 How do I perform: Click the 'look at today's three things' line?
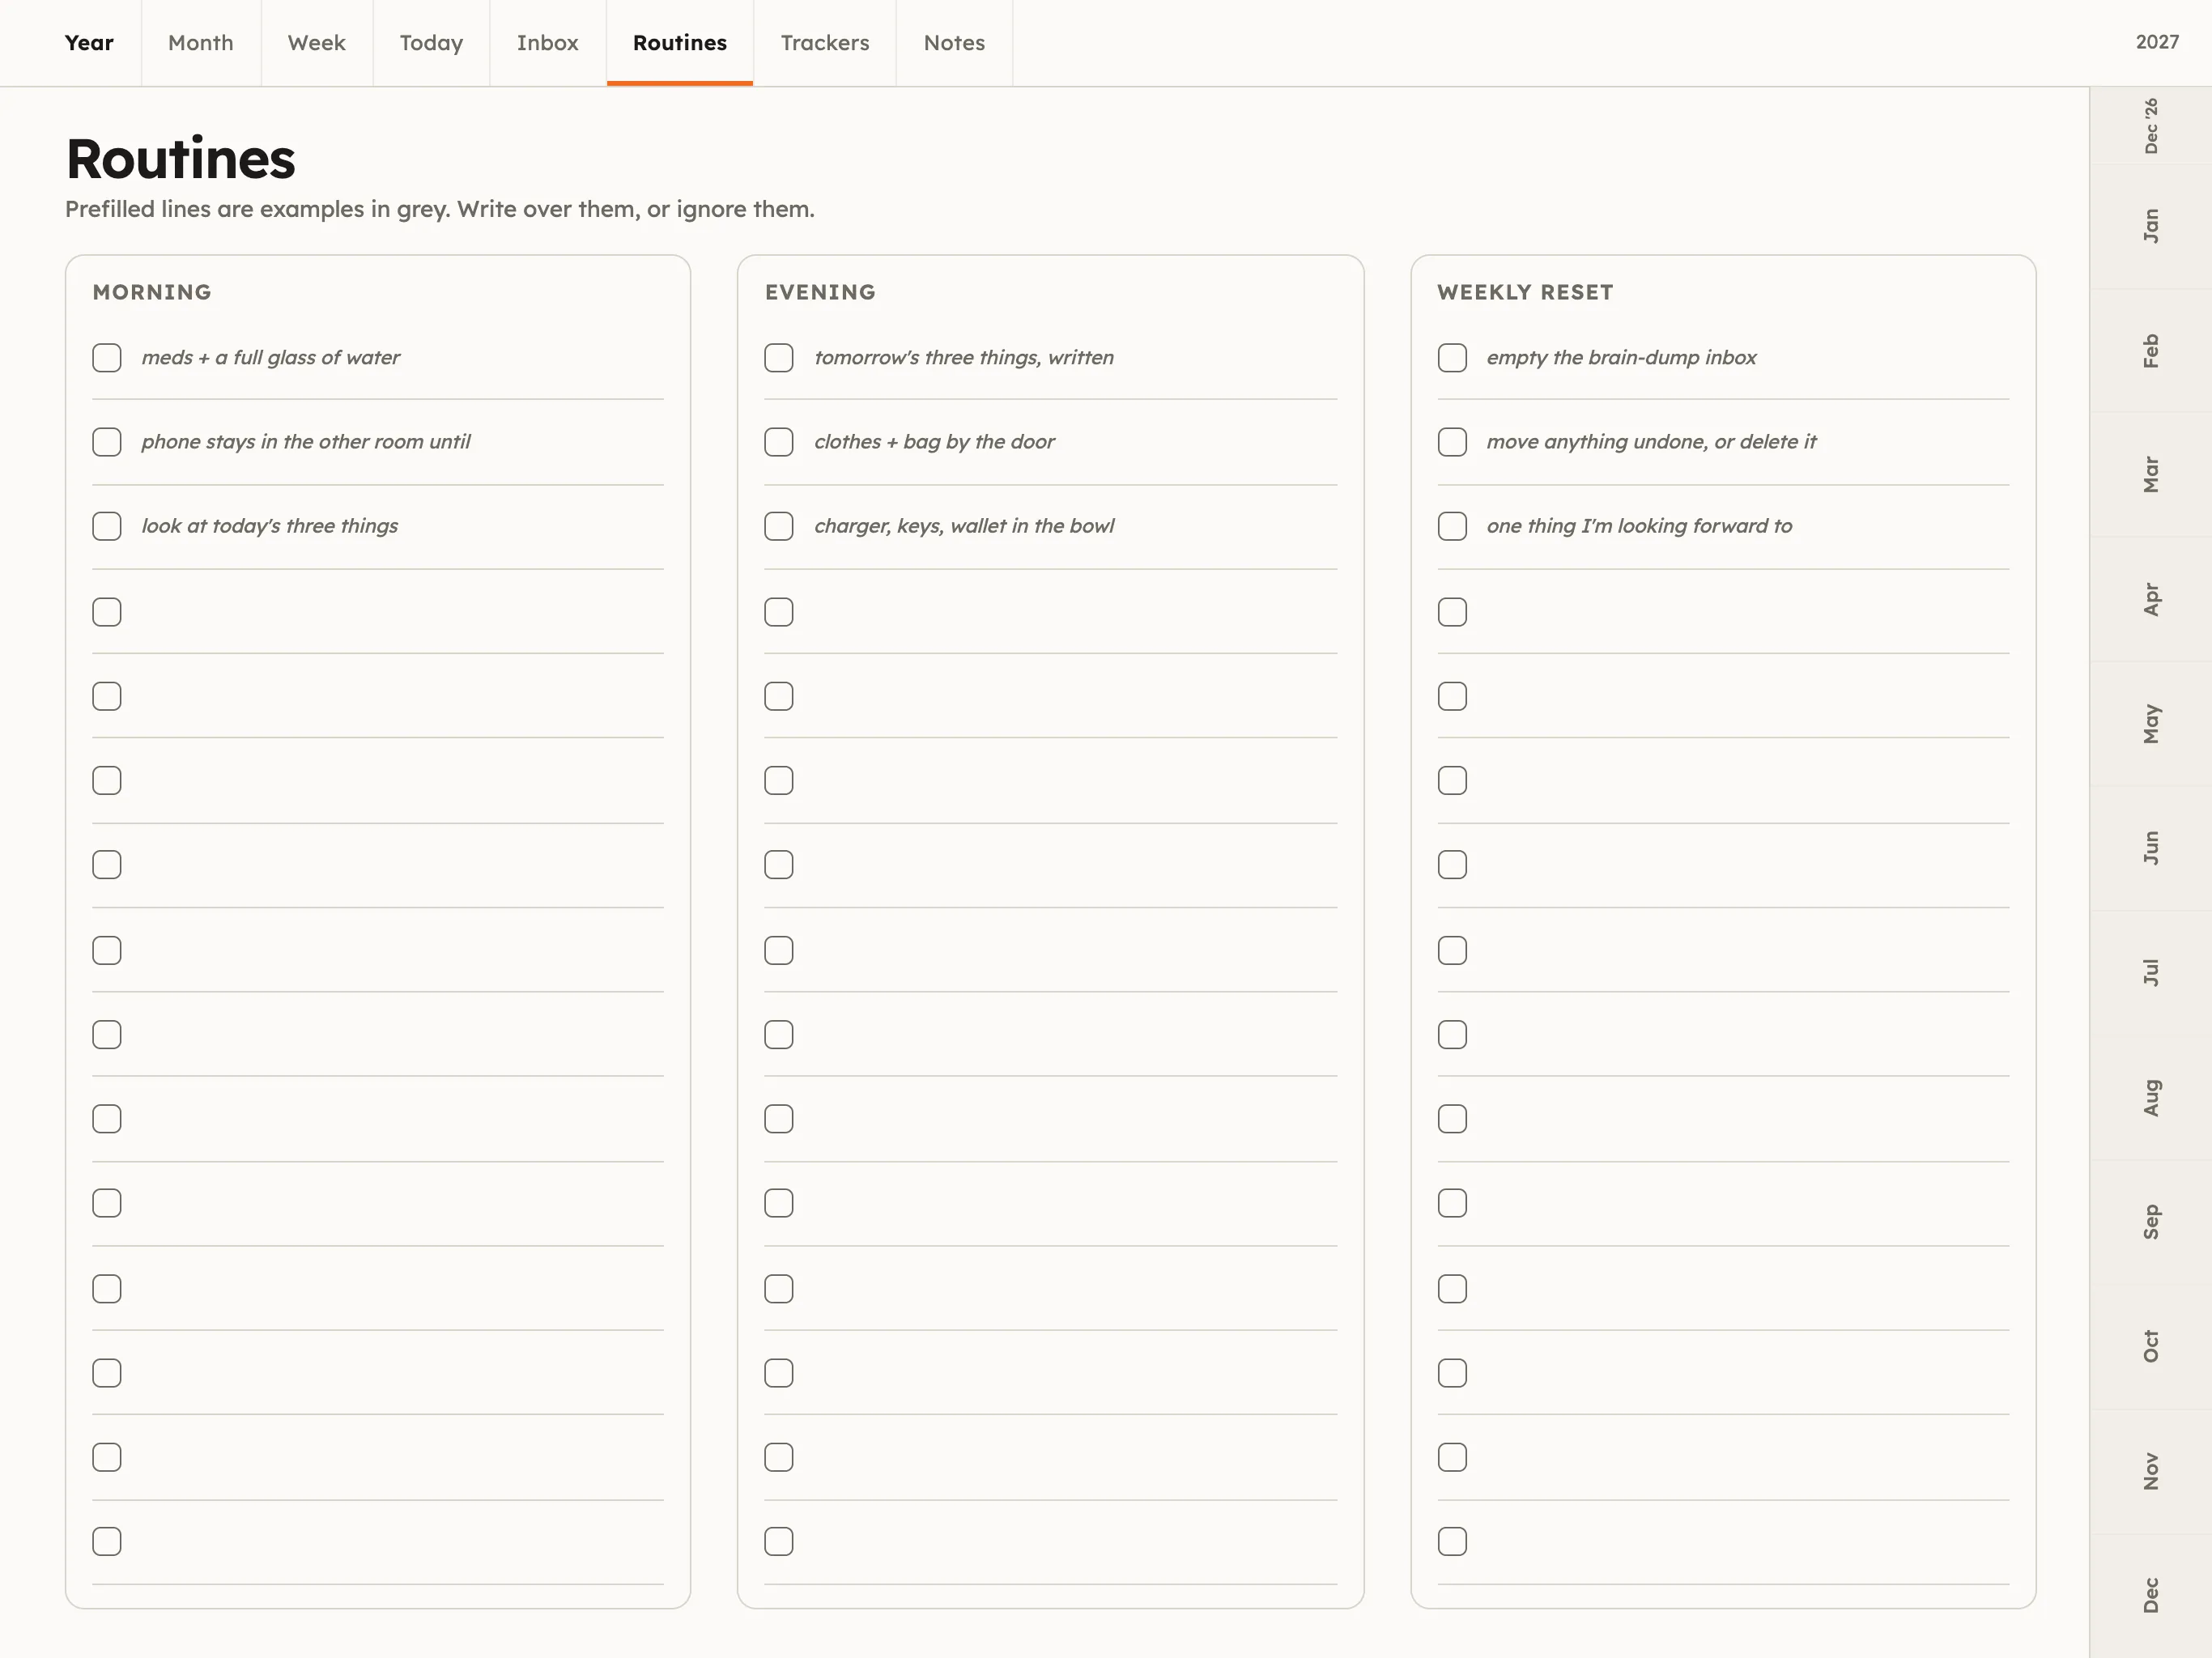(x=270, y=526)
